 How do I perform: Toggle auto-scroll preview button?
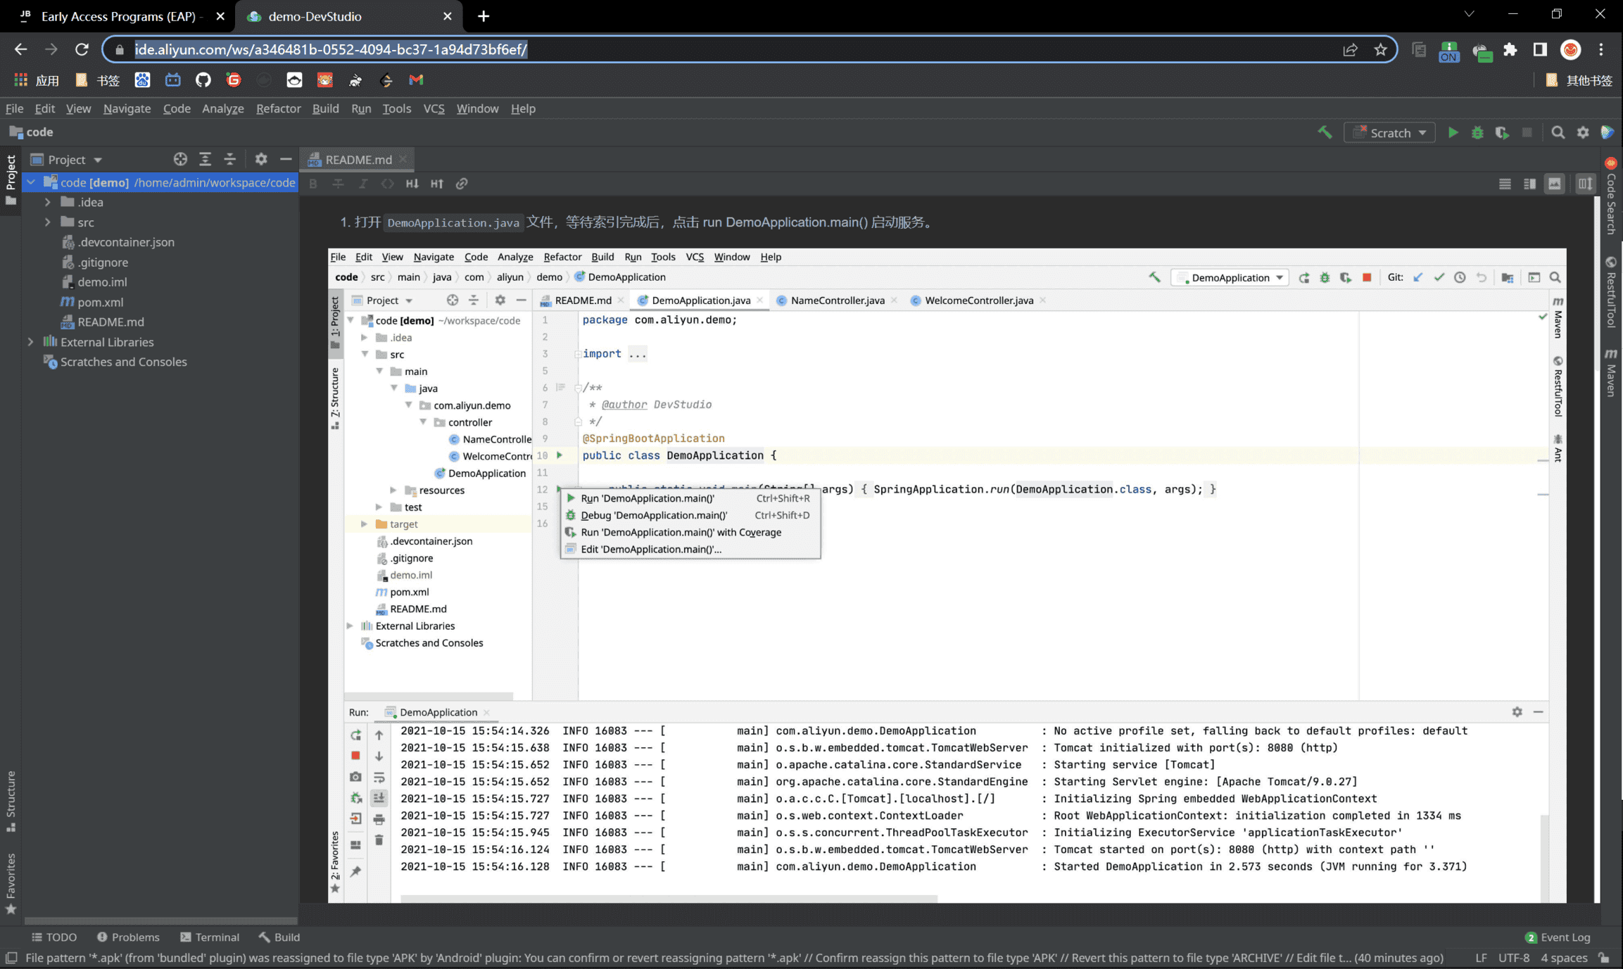[x=1585, y=184]
